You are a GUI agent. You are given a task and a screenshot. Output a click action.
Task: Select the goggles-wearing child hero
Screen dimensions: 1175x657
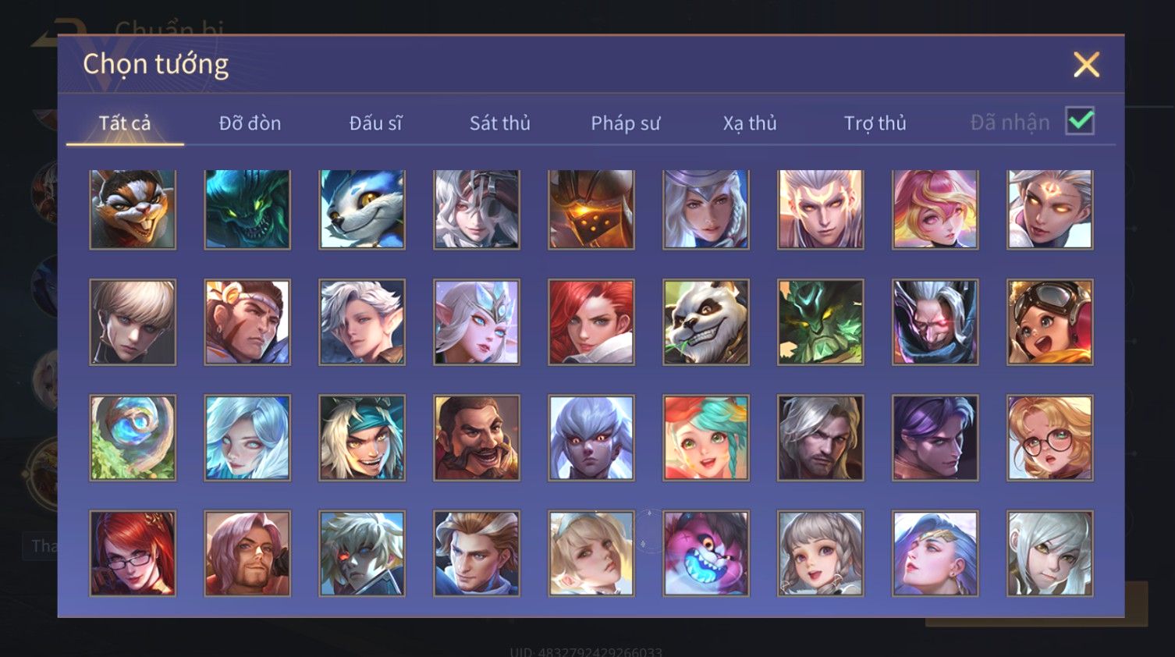click(1050, 322)
